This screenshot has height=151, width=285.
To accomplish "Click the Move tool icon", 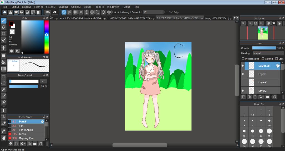I will coord(4,48).
